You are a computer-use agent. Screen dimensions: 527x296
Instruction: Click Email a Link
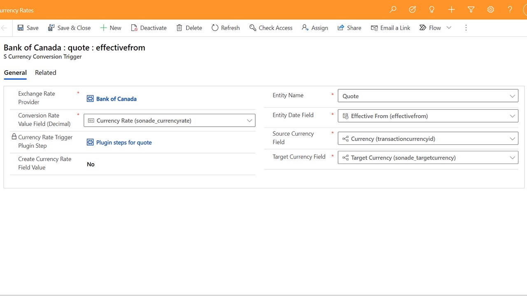click(390, 28)
